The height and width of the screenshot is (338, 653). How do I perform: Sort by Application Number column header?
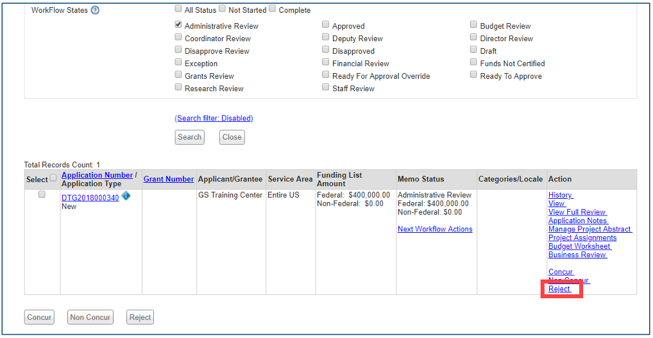coord(97,175)
